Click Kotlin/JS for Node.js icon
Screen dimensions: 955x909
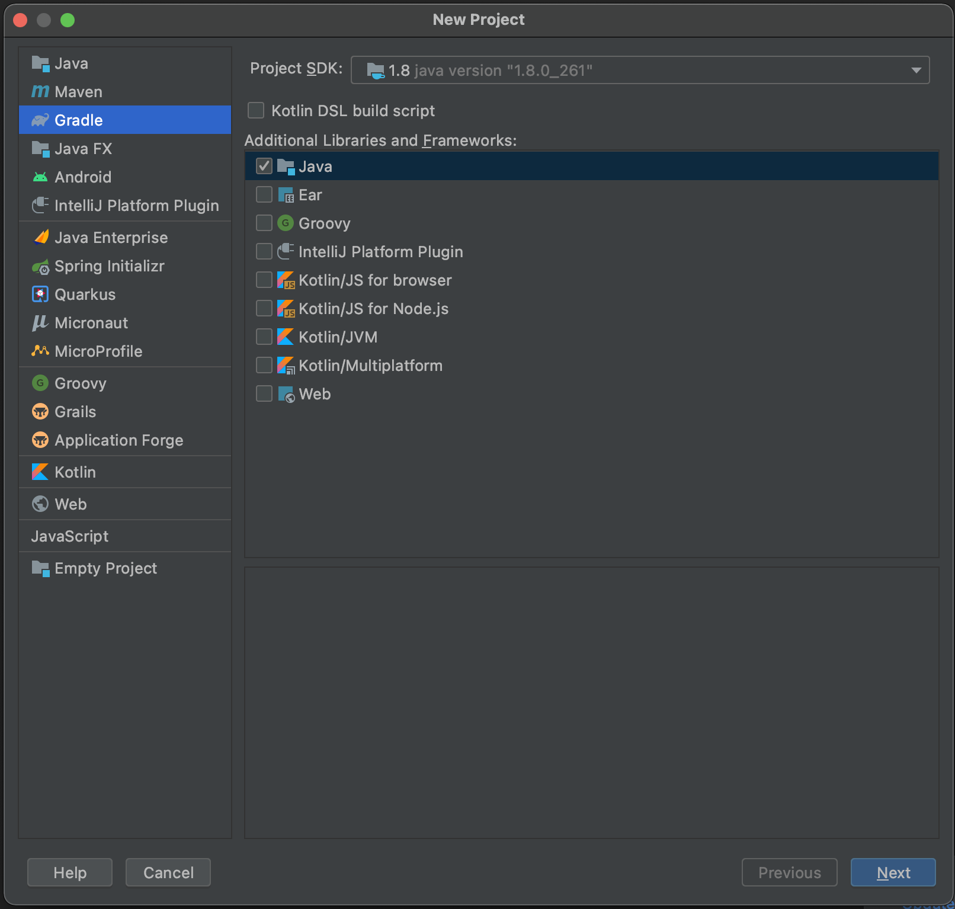point(286,309)
